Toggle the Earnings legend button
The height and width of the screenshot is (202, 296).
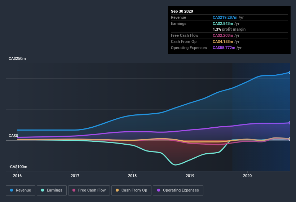tap(52, 190)
